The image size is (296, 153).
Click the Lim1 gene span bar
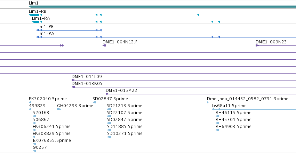pos(162,7)
